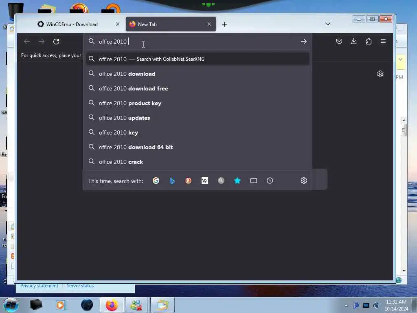The height and width of the screenshot is (313, 417).
Task: Pick the 'office 2010 updates' suggestion
Action: pos(198,118)
